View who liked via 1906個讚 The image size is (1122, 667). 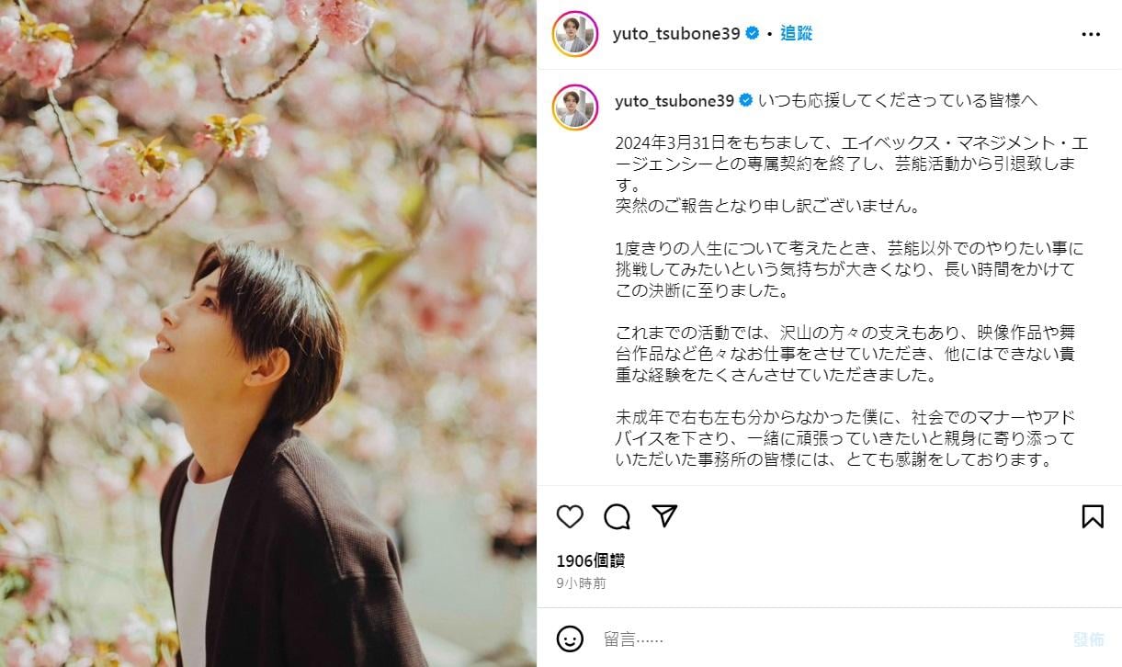tap(590, 560)
